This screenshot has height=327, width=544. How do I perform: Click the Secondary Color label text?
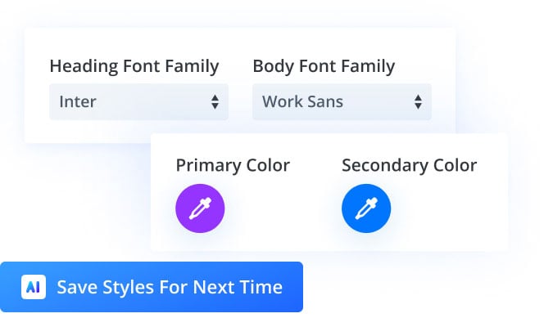pyautogui.click(x=409, y=165)
